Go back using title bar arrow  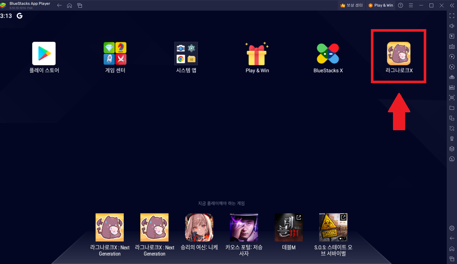click(59, 5)
